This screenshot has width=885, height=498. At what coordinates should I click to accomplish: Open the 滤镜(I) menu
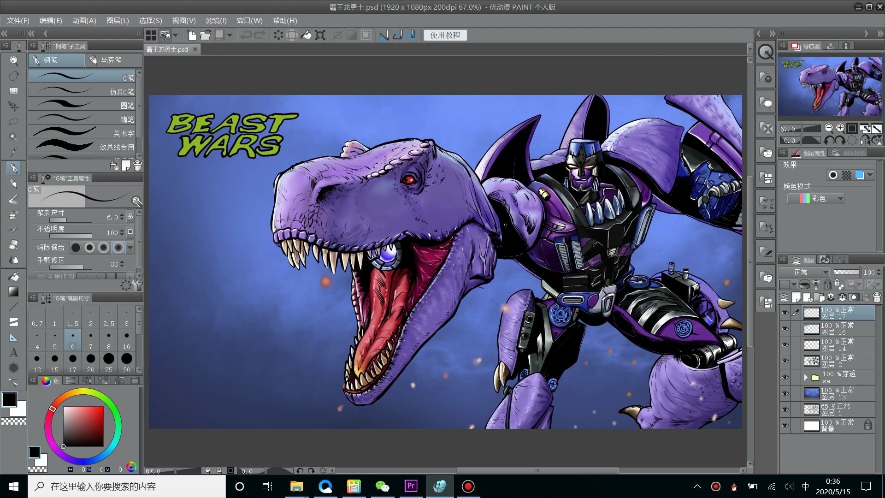pyautogui.click(x=216, y=21)
